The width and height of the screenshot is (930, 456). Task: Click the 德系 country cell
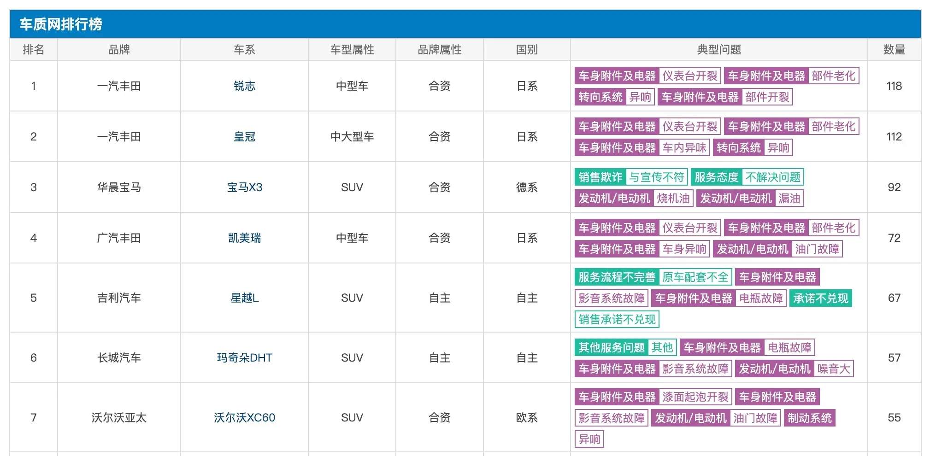pyautogui.click(x=527, y=187)
